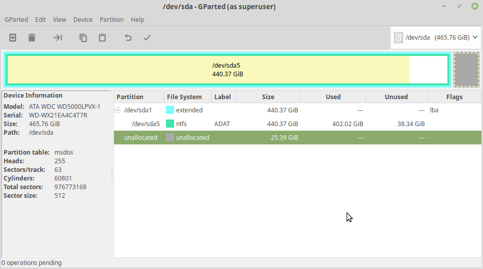Select the /dev/sda1 partition row

[x=298, y=110]
